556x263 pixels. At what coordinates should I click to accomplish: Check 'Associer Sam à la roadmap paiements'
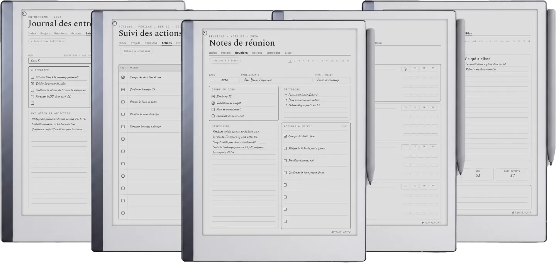(32, 77)
